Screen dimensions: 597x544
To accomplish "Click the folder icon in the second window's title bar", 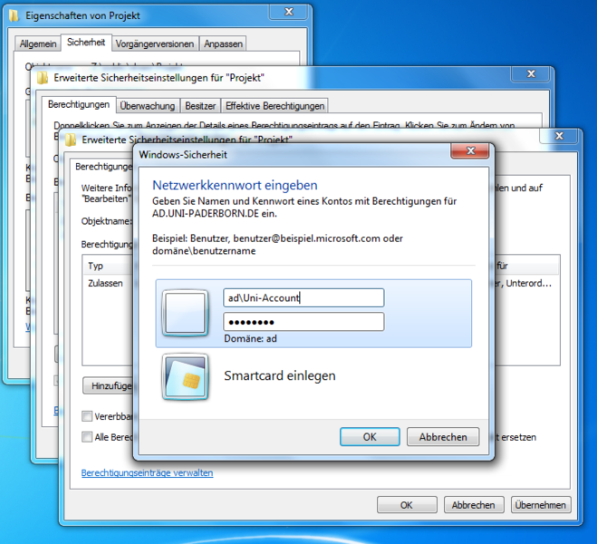I will pyautogui.click(x=43, y=78).
